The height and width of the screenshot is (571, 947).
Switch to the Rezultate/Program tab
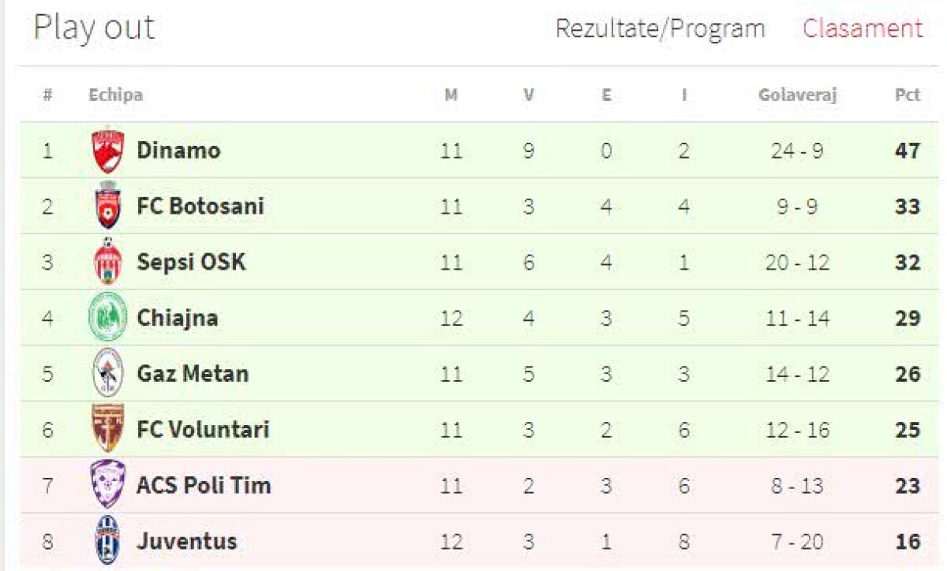click(660, 28)
